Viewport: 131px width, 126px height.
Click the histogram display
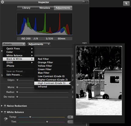[44, 24]
